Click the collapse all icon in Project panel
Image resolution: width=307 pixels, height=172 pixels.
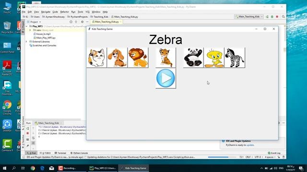point(76,22)
